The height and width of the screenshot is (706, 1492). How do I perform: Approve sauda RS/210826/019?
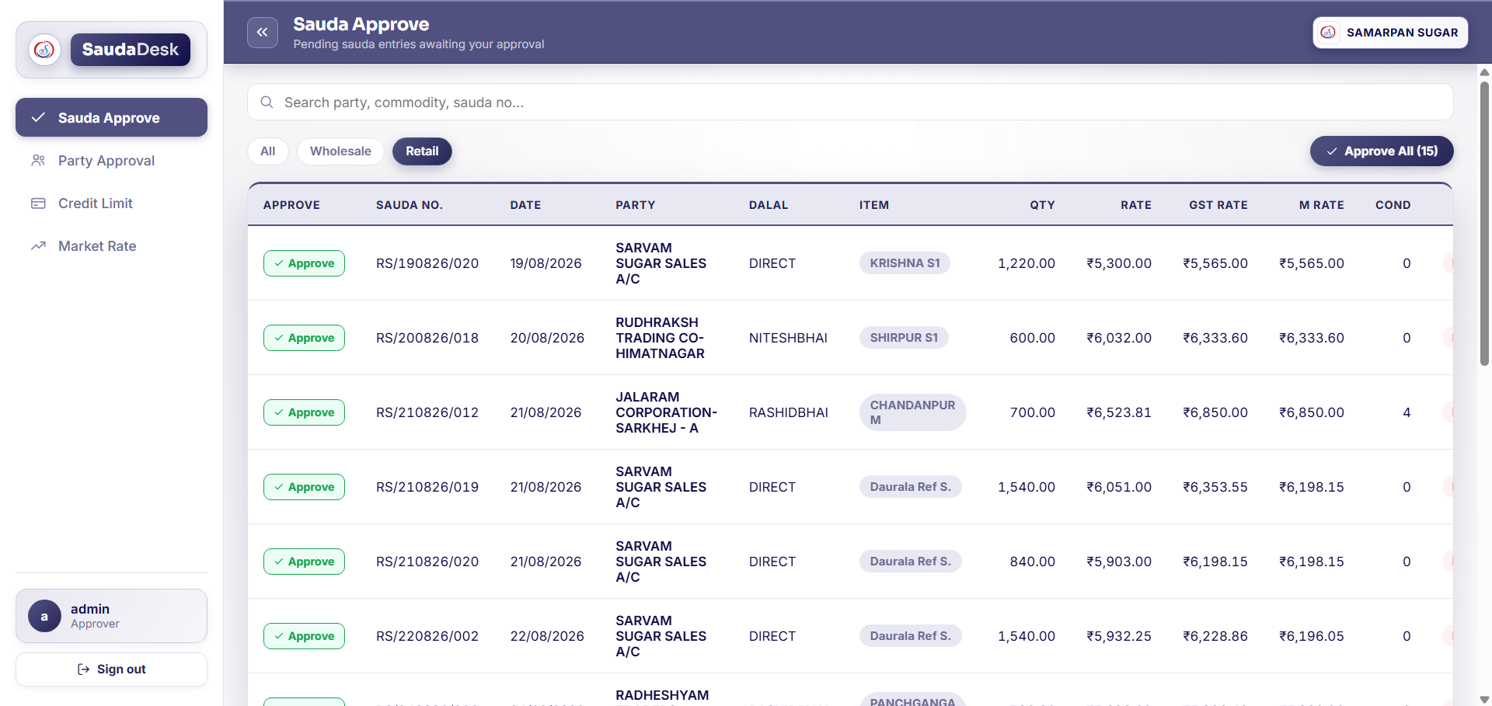[304, 487]
